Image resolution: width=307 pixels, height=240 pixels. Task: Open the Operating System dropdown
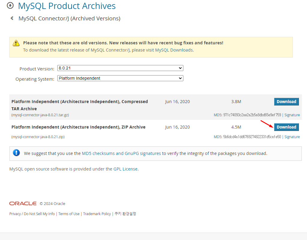[120, 78]
